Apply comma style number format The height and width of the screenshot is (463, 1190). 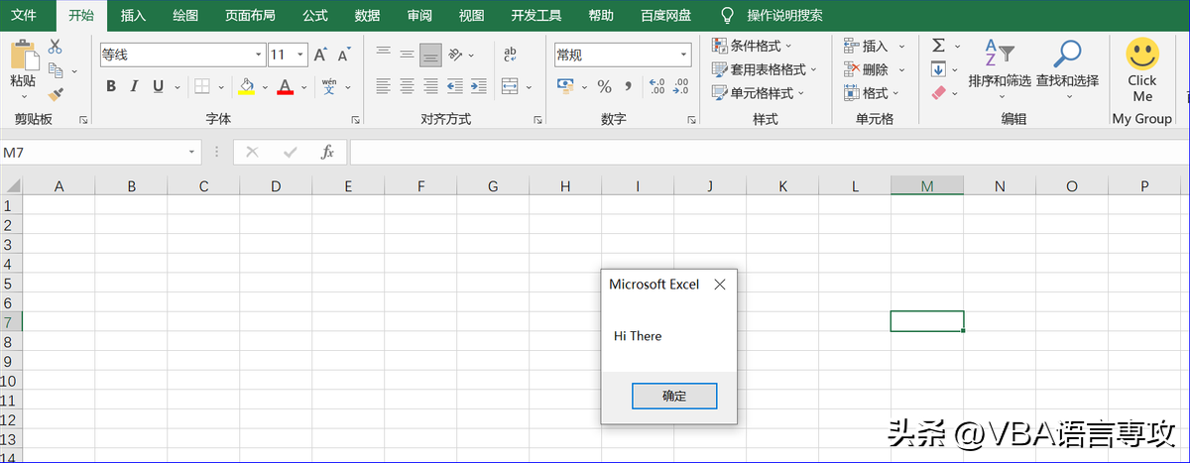tap(629, 88)
